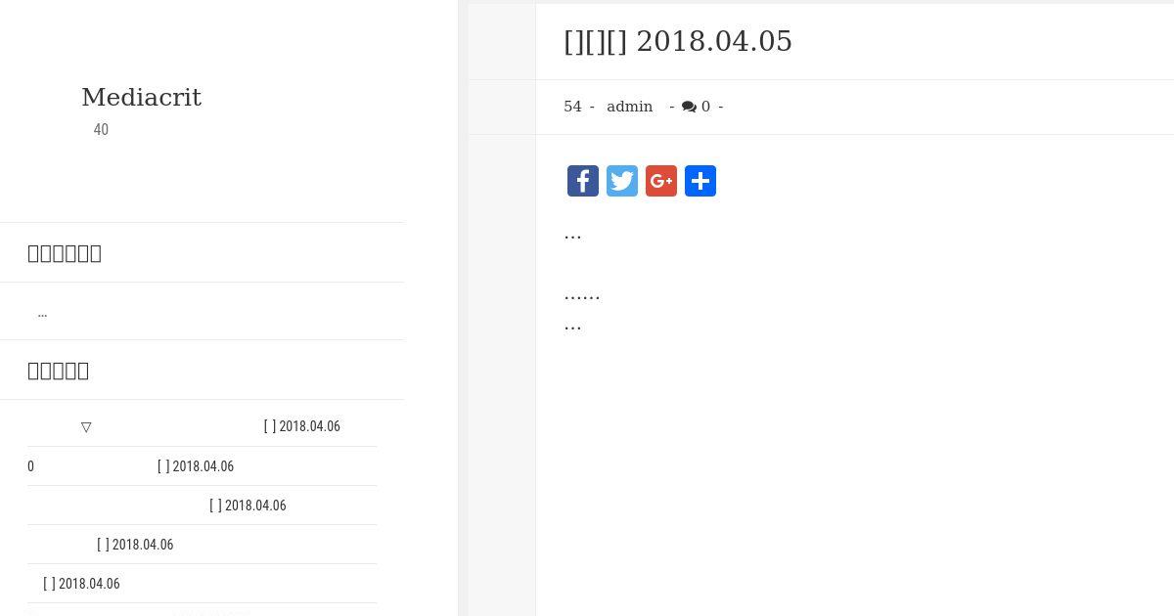Open the Mediacrit site title link
The width and height of the screenshot is (1174, 616).
pos(141,97)
